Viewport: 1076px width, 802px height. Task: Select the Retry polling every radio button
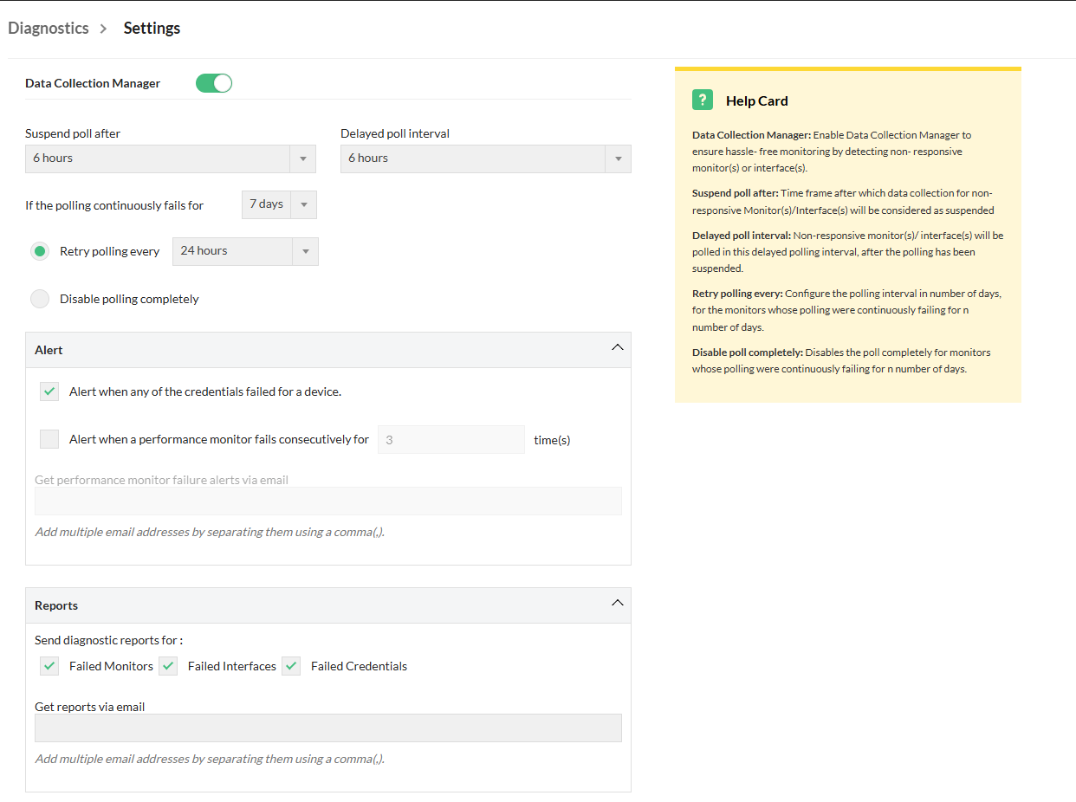click(40, 251)
